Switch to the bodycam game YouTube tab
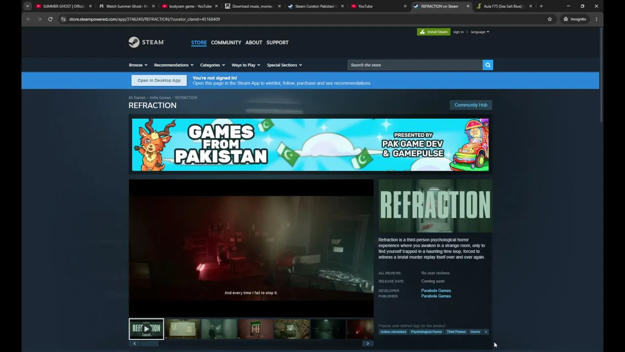The width and height of the screenshot is (625, 352). click(x=189, y=6)
